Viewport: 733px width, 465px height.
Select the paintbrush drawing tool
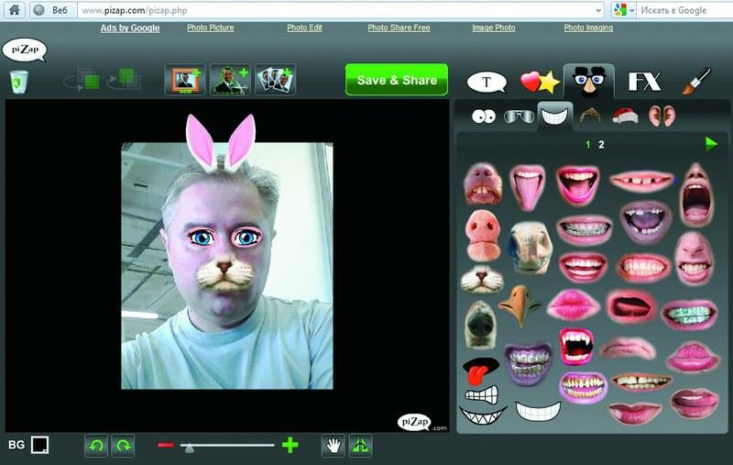tap(695, 82)
